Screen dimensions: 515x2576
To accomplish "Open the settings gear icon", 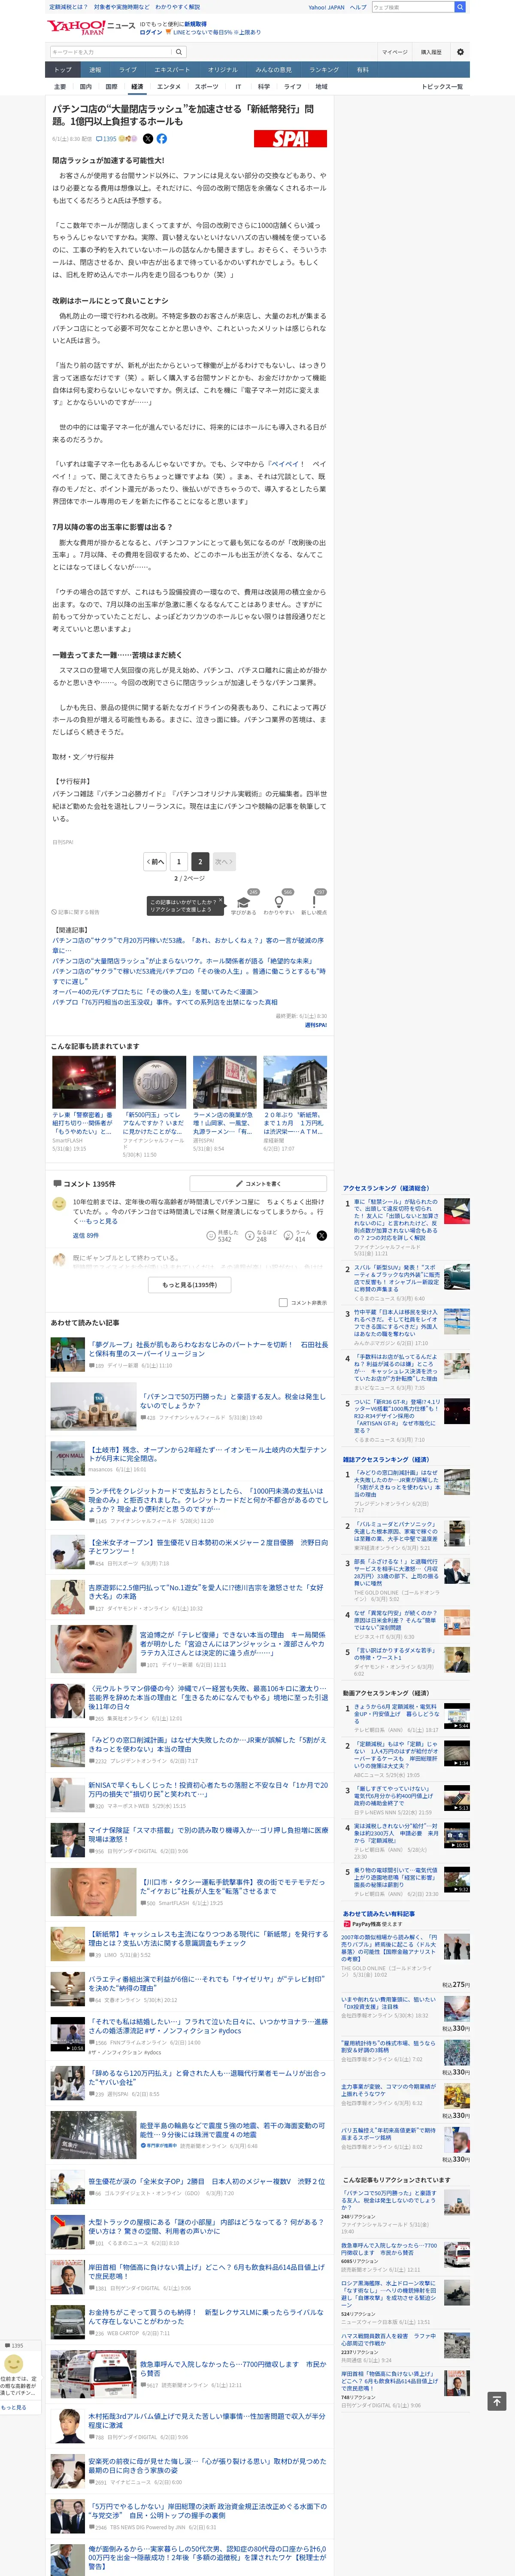I will click(460, 52).
